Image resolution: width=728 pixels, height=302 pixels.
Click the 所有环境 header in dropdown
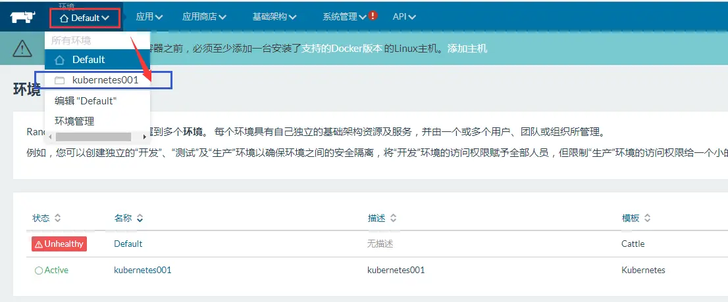pos(71,40)
